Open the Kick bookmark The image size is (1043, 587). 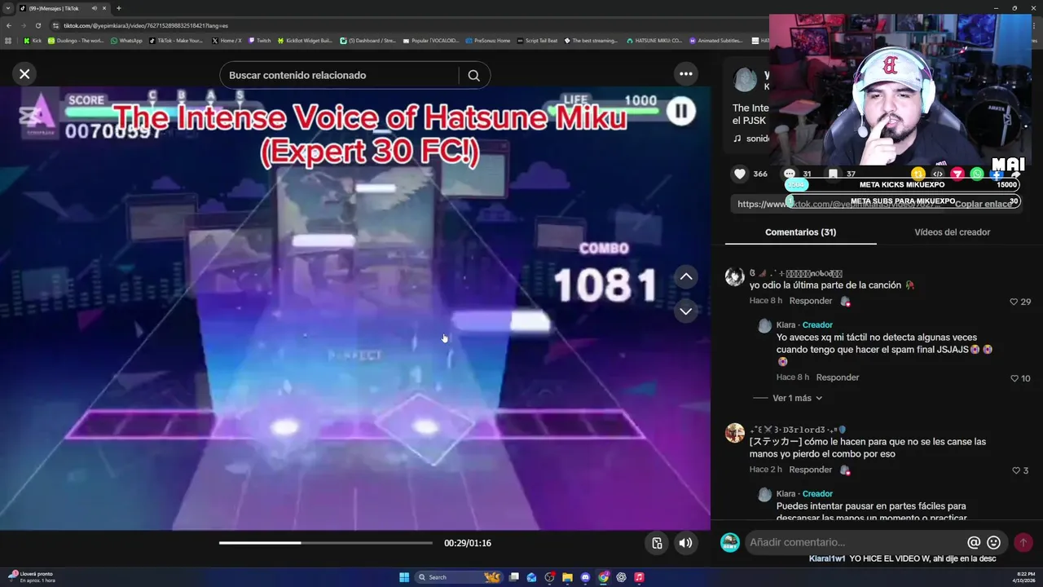pos(33,40)
